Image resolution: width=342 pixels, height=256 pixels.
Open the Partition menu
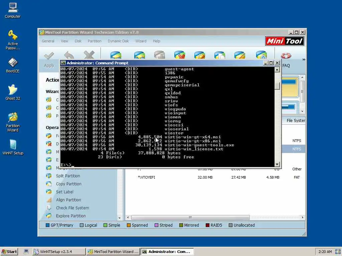click(x=95, y=41)
